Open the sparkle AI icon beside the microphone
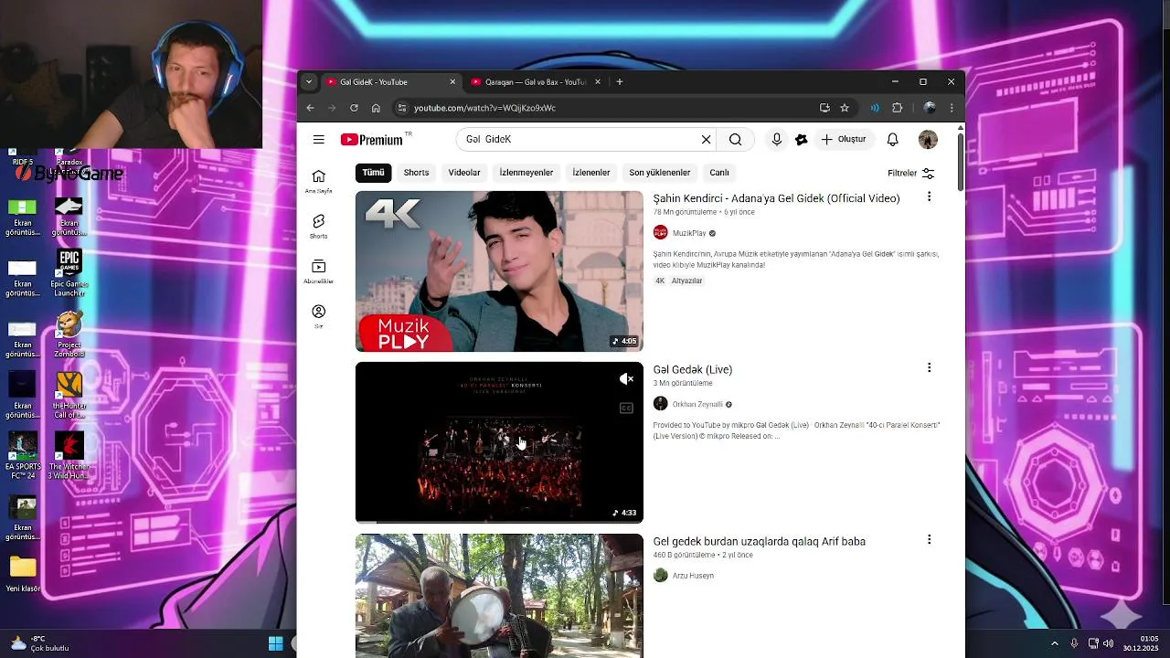 coord(802,140)
